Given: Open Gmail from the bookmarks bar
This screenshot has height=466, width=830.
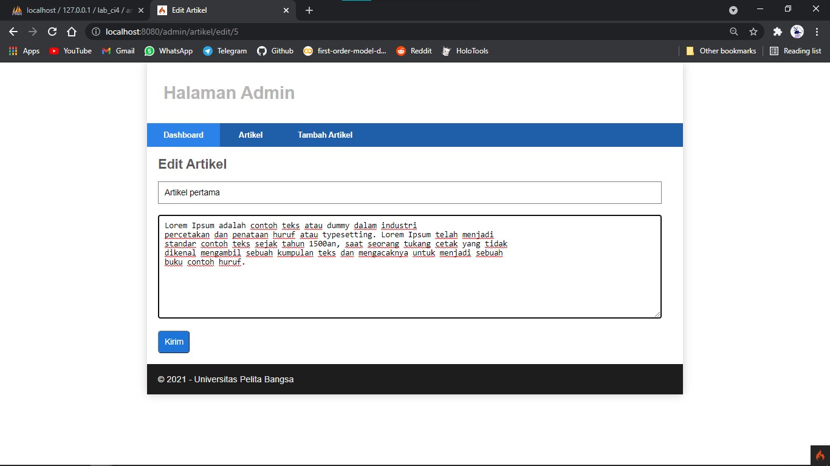Looking at the screenshot, I should coord(117,51).
